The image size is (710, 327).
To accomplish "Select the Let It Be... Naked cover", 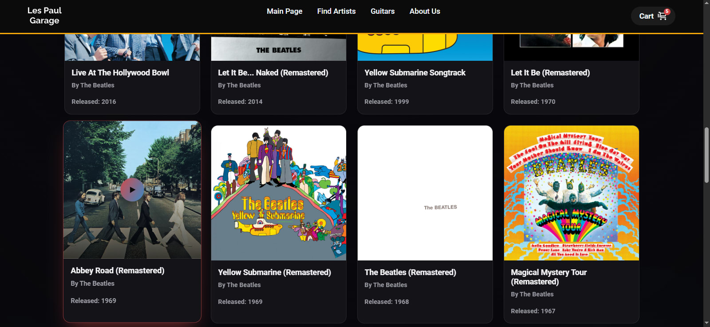I will [x=279, y=47].
